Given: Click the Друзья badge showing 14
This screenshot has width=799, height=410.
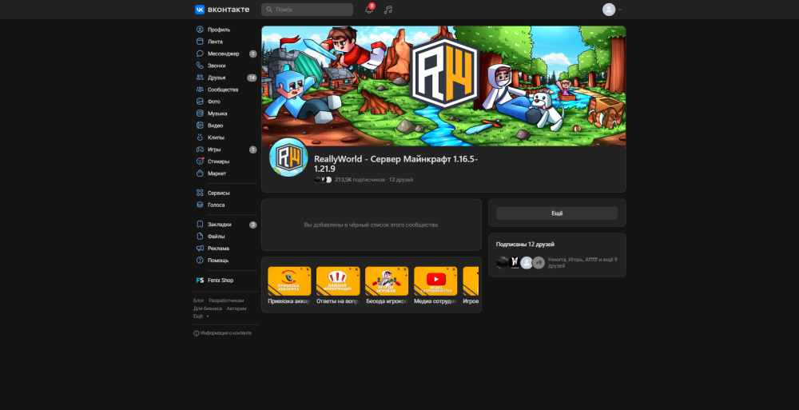Looking at the screenshot, I should click(x=252, y=78).
